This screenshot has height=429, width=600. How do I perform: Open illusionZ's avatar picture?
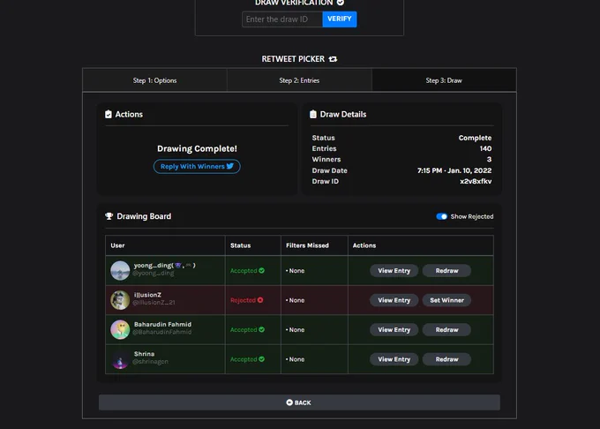pyautogui.click(x=120, y=300)
